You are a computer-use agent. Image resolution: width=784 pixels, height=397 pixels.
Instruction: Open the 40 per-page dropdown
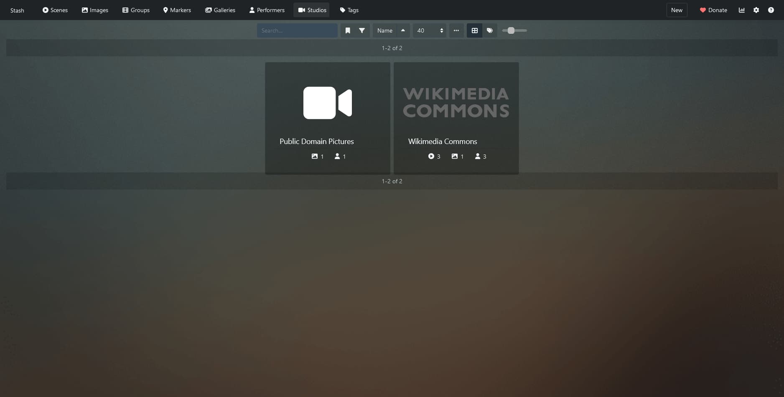pos(430,30)
